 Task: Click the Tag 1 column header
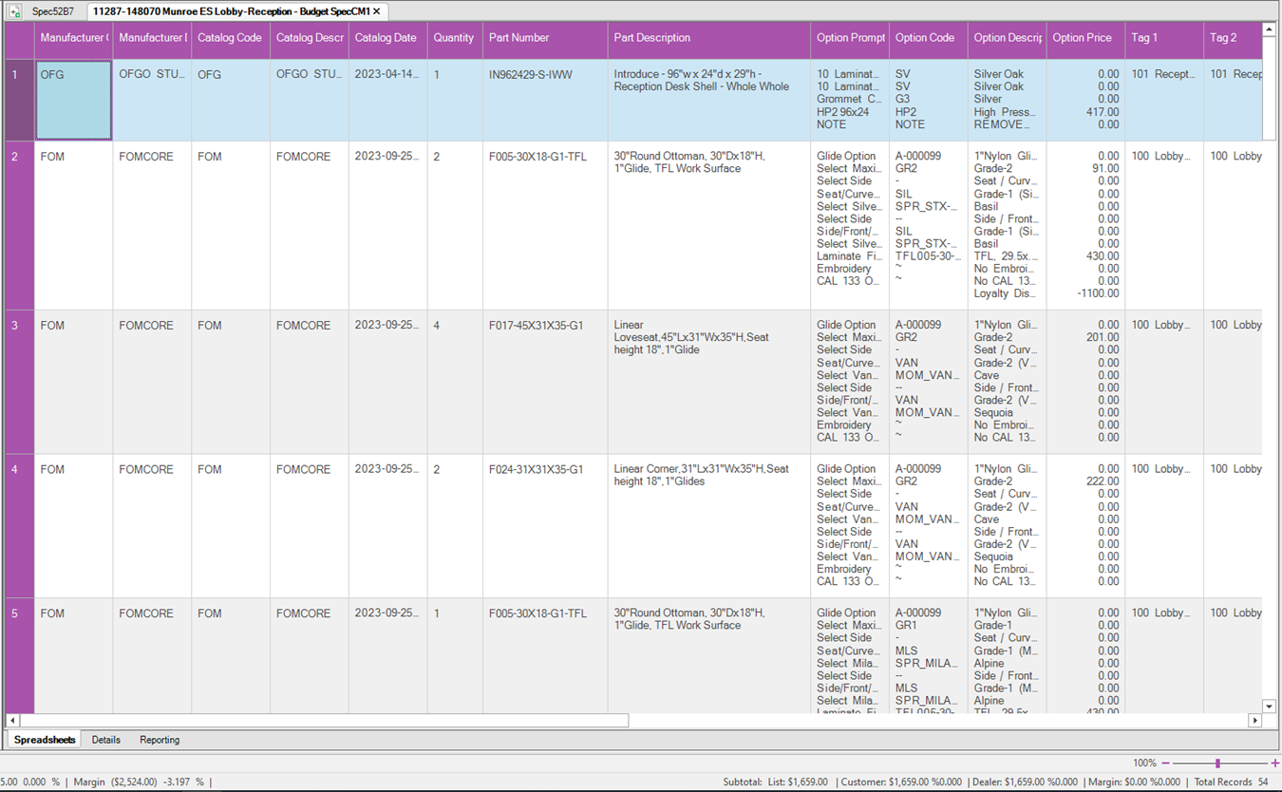pyautogui.click(x=1164, y=38)
